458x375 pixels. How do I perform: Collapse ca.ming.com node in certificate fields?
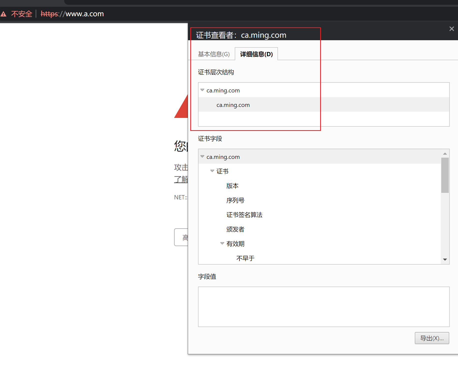click(202, 157)
